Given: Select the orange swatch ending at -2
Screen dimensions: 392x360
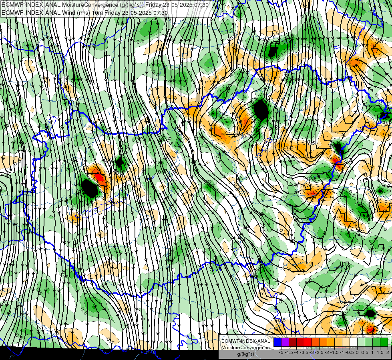Looking at the screenshot, I should [323, 342].
